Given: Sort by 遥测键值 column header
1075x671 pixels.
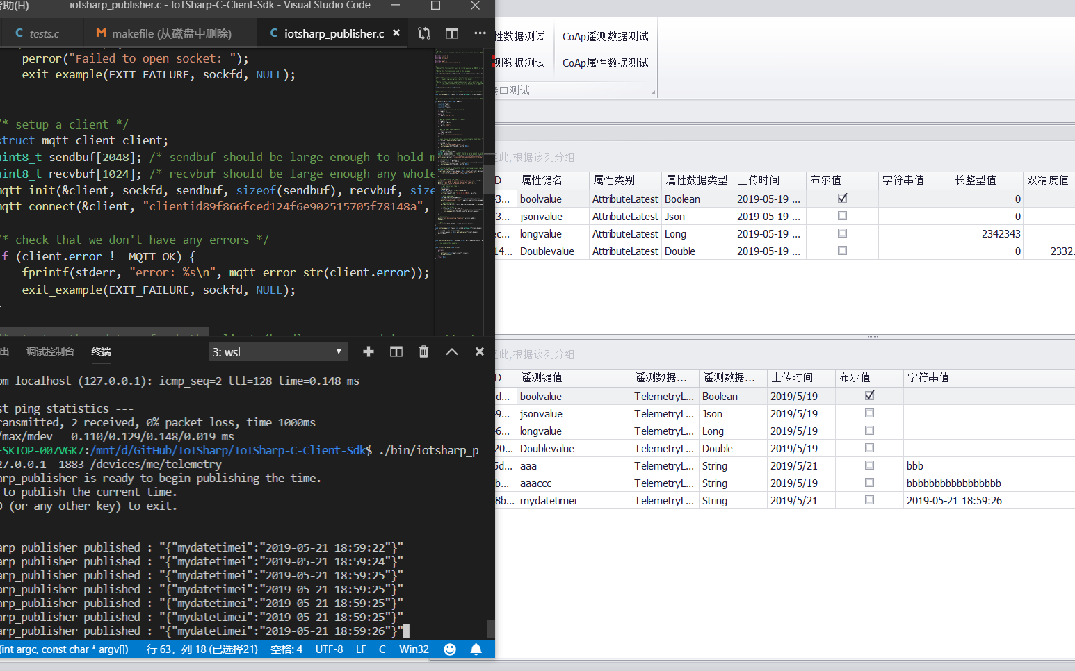Looking at the screenshot, I should click(574, 378).
